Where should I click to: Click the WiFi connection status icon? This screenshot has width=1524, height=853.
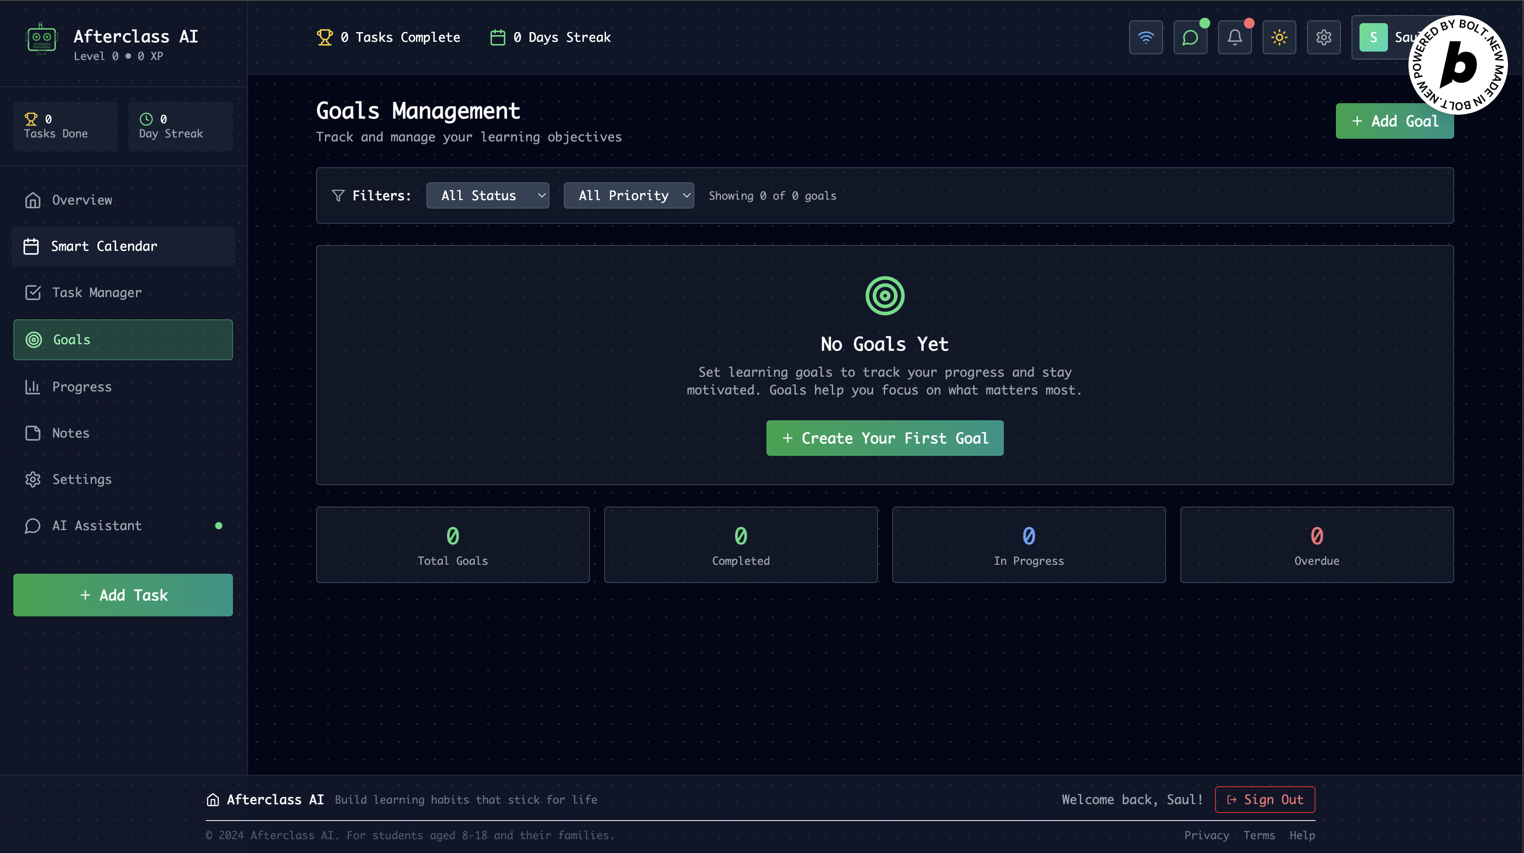[x=1145, y=37]
